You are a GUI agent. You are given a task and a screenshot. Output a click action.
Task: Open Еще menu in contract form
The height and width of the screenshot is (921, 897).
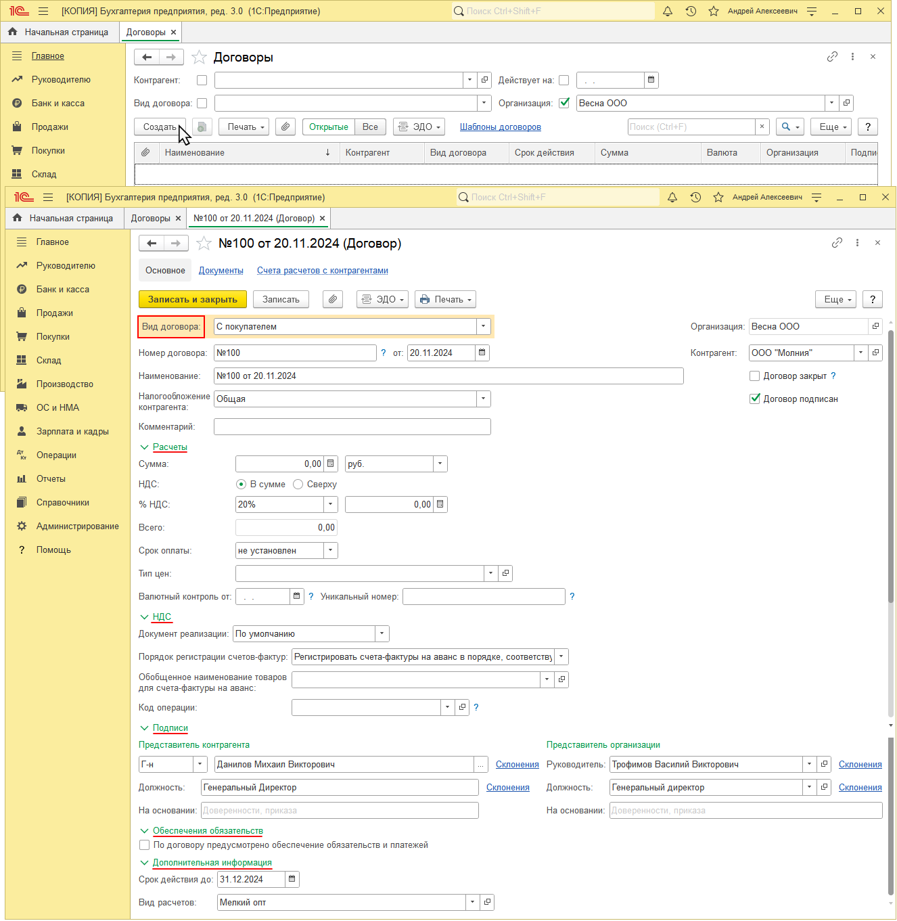coord(837,299)
